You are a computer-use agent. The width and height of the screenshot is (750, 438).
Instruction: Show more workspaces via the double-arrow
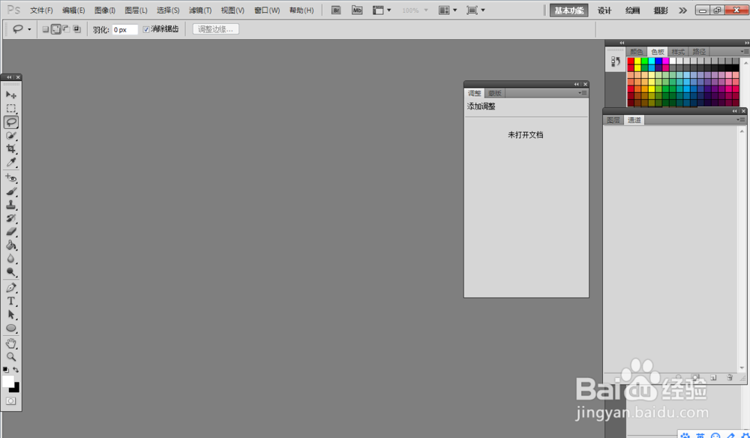tap(682, 10)
